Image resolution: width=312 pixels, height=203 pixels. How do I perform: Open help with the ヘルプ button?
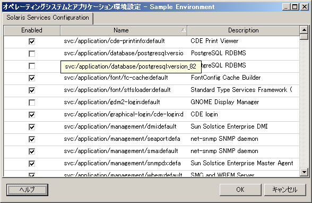pyautogui.click(x=27, y=190)
